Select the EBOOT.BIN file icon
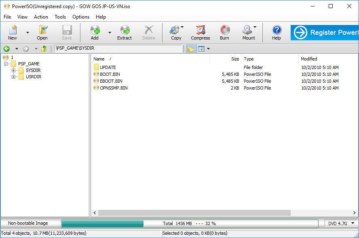Screen dimensions: 359x238 96,81
